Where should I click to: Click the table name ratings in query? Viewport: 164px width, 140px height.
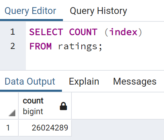[x=78, y=47]
